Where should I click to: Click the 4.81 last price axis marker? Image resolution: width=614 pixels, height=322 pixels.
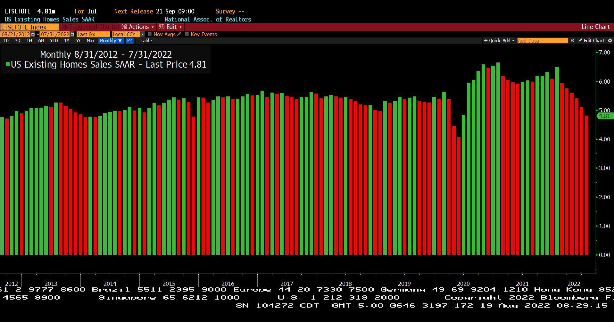(x=605, y=116)
